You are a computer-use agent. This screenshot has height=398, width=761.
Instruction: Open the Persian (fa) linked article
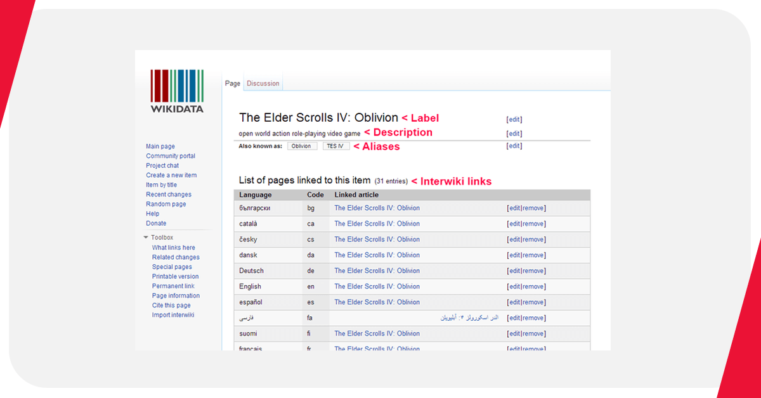coord(470,318)
